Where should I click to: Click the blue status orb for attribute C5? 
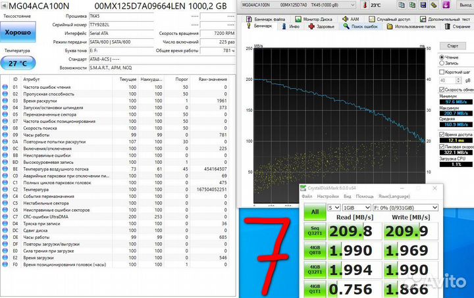5,203
